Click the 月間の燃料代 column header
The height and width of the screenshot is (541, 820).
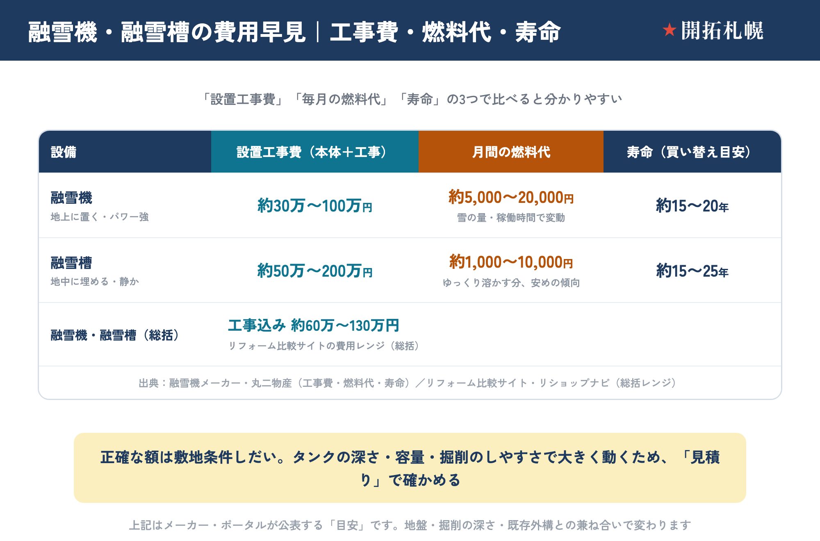tap(511, 152)
